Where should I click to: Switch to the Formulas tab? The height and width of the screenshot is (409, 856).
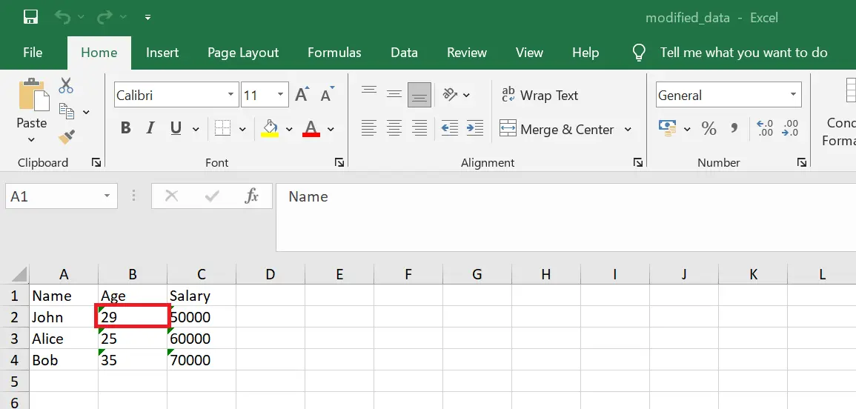pyautogui.click(x=334, y=53)
